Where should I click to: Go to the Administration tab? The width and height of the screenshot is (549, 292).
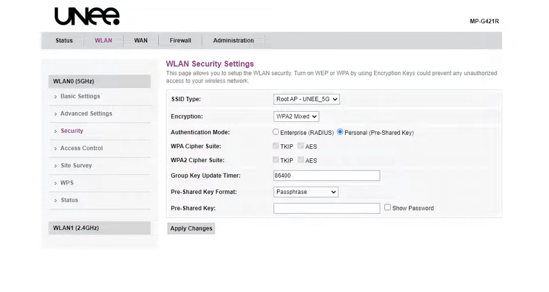[x=233, y=40]
